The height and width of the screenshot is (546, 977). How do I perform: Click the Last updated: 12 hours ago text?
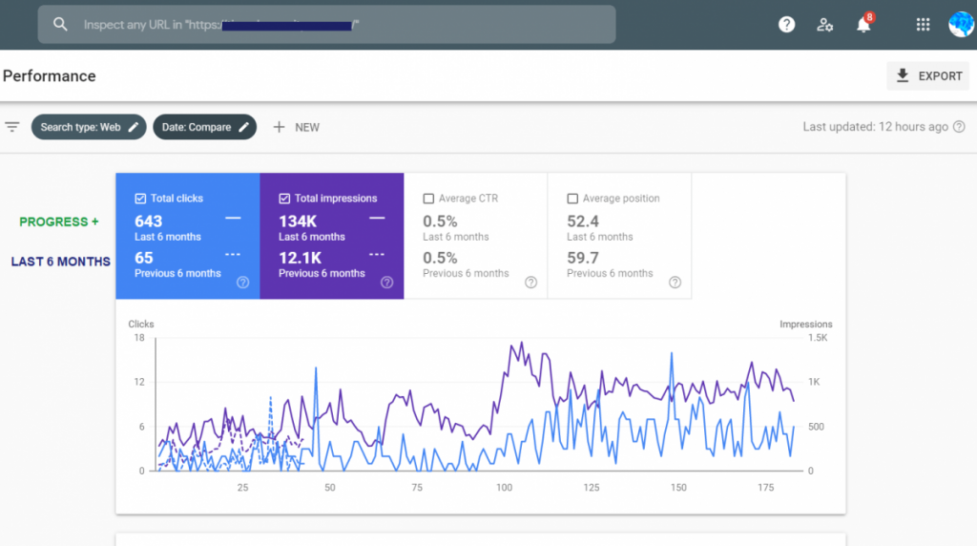point(876,127)
